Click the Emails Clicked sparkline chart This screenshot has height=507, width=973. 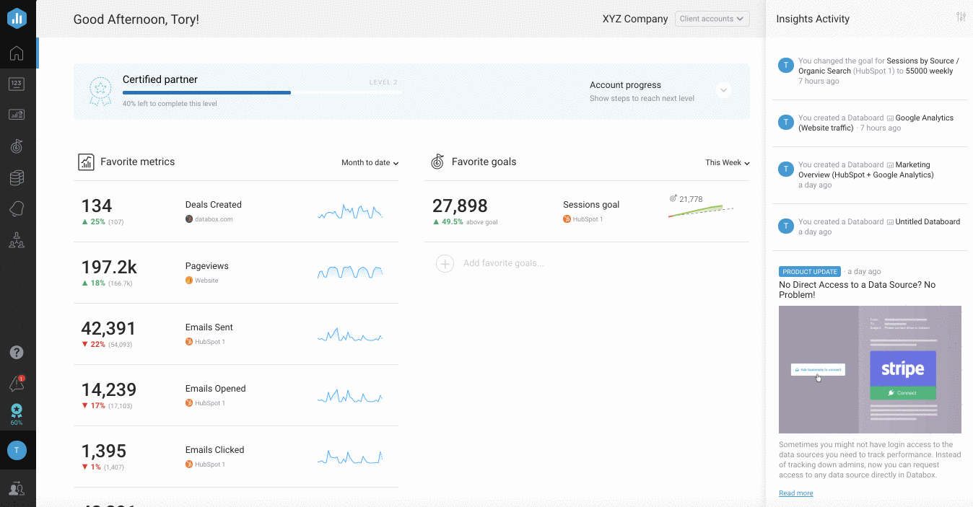350,457
